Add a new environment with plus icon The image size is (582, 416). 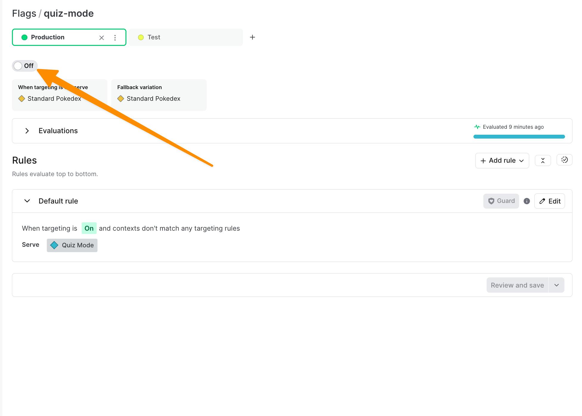(252, 37)
